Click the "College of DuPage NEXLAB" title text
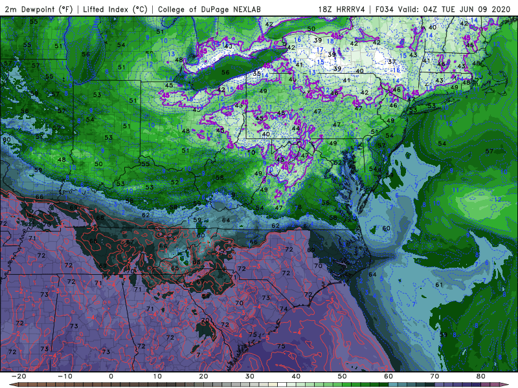The image size is (518, 388). [x=209, y=9]
